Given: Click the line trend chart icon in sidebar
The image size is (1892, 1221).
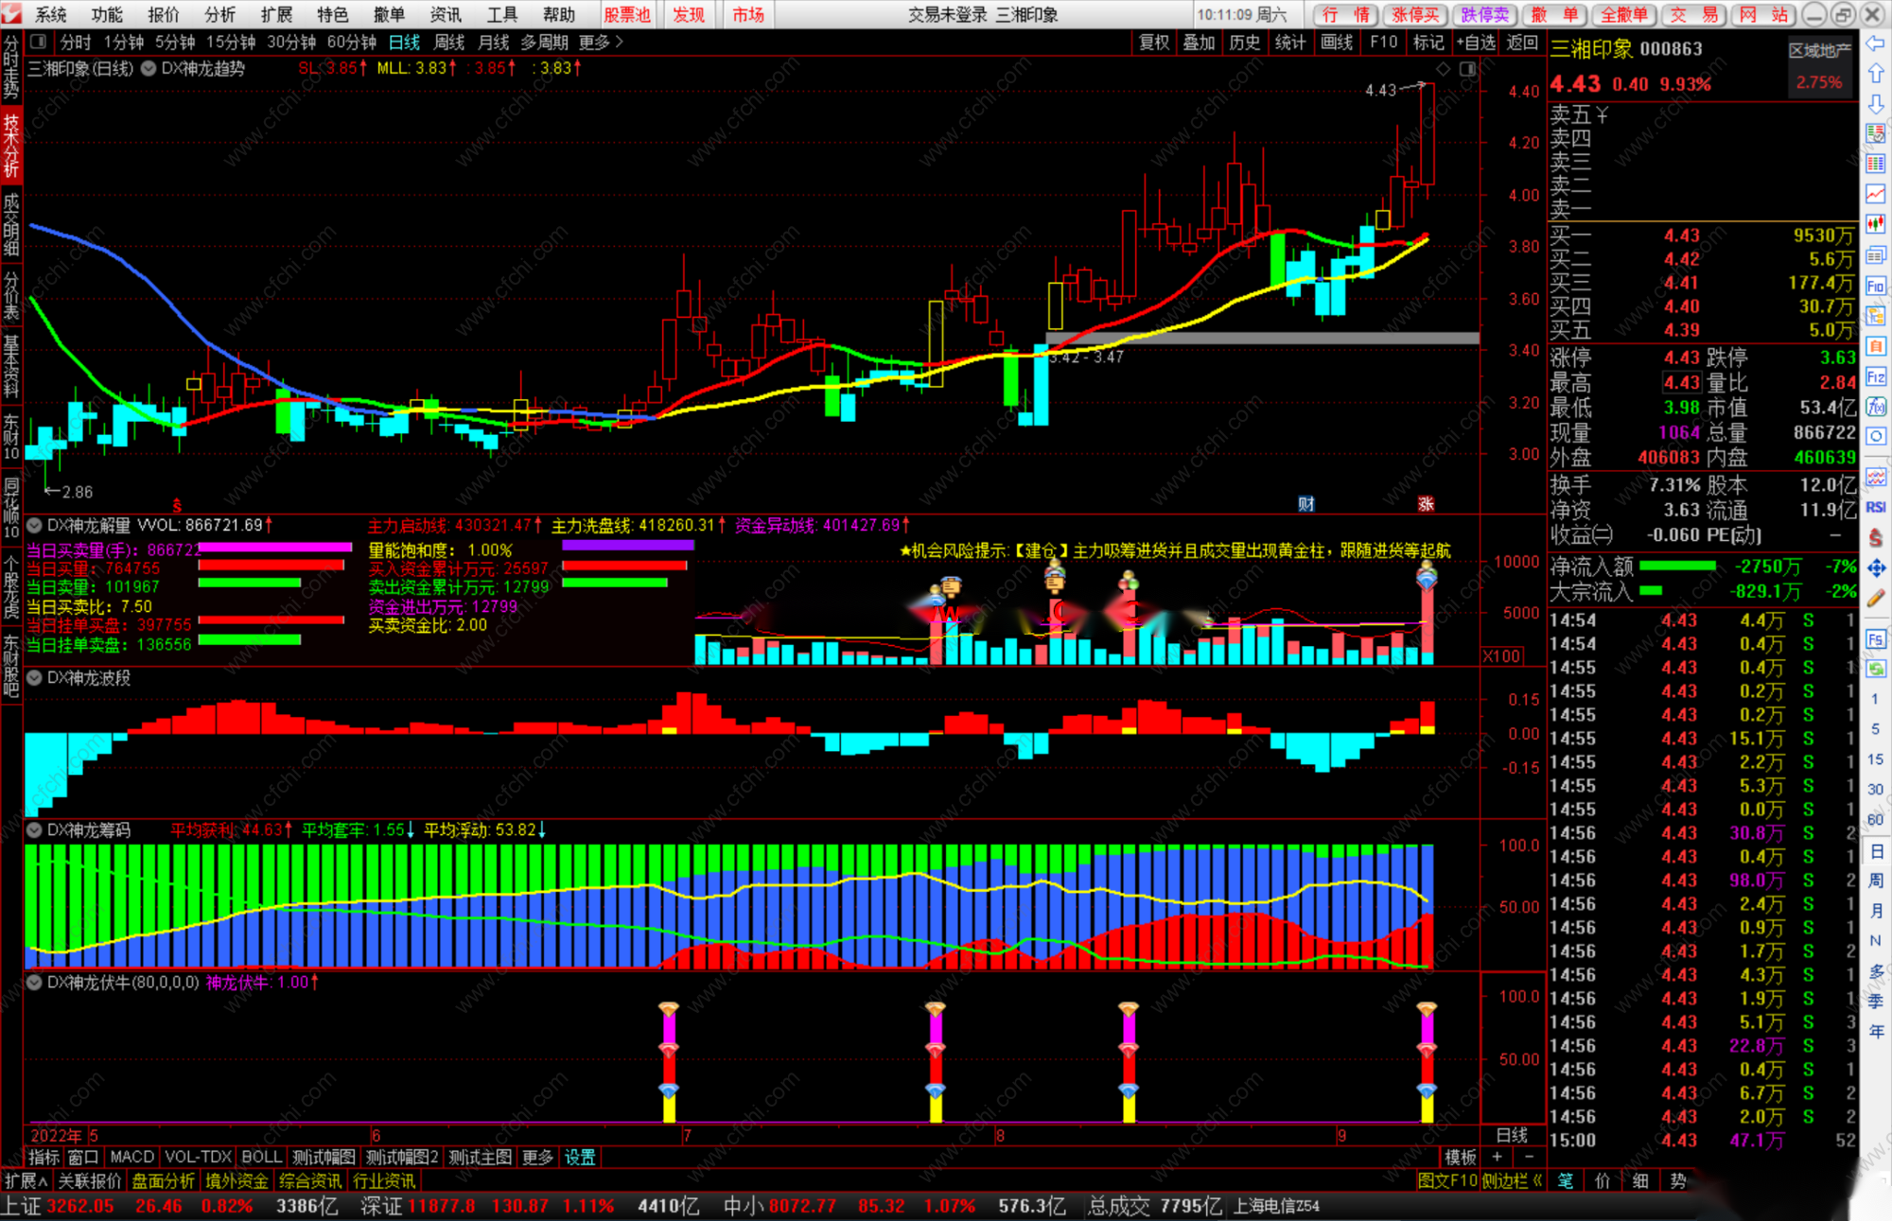Looking at the screenshot, I should click(x=1875, y=194).
